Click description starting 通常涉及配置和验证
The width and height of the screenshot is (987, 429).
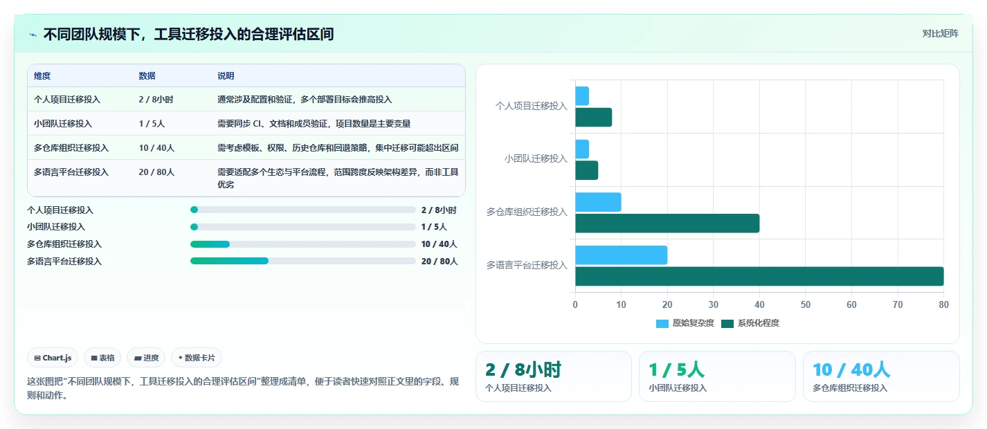tap(305, 100)
